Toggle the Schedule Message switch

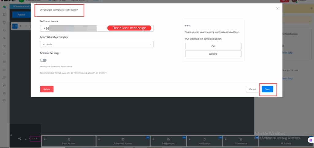coord(43,60)
